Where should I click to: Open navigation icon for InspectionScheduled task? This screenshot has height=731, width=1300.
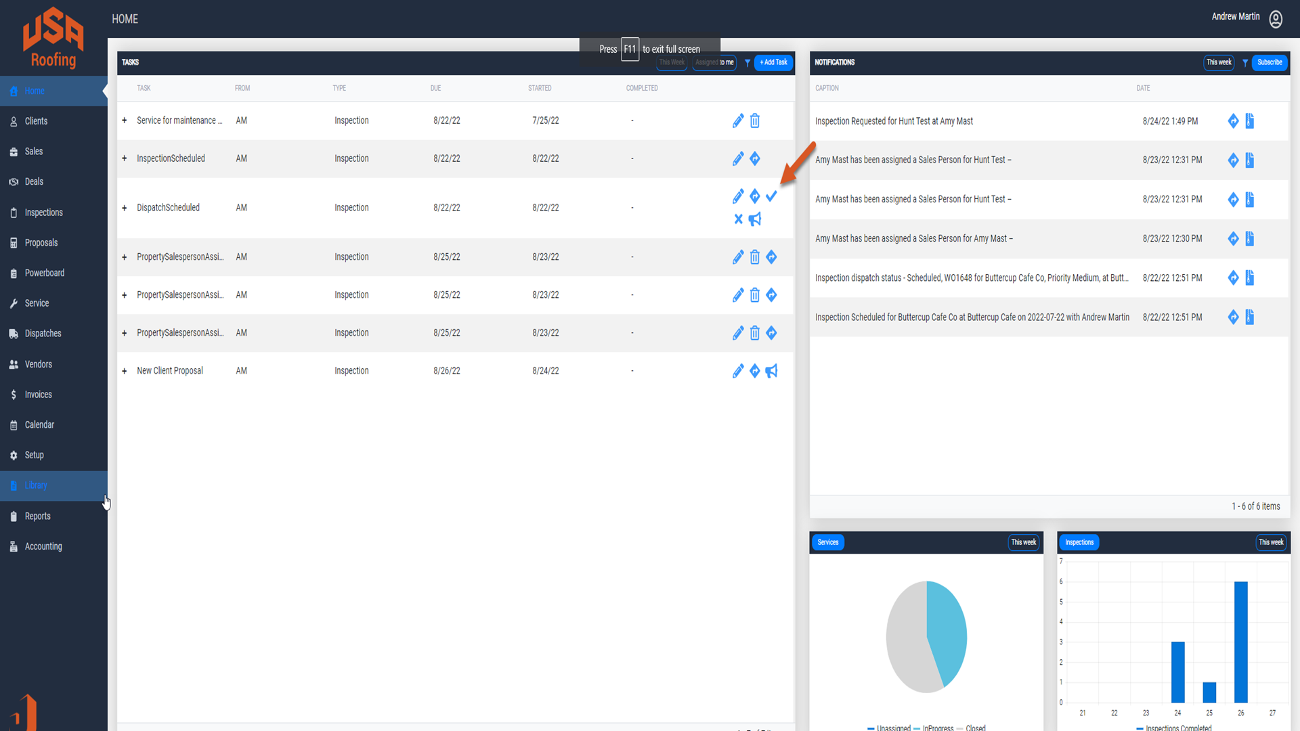click(755, 159)
